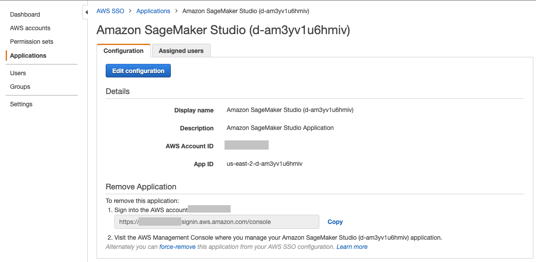
Task: Collapse the left navigation sidebar arrow
Action: click(86, 12)
